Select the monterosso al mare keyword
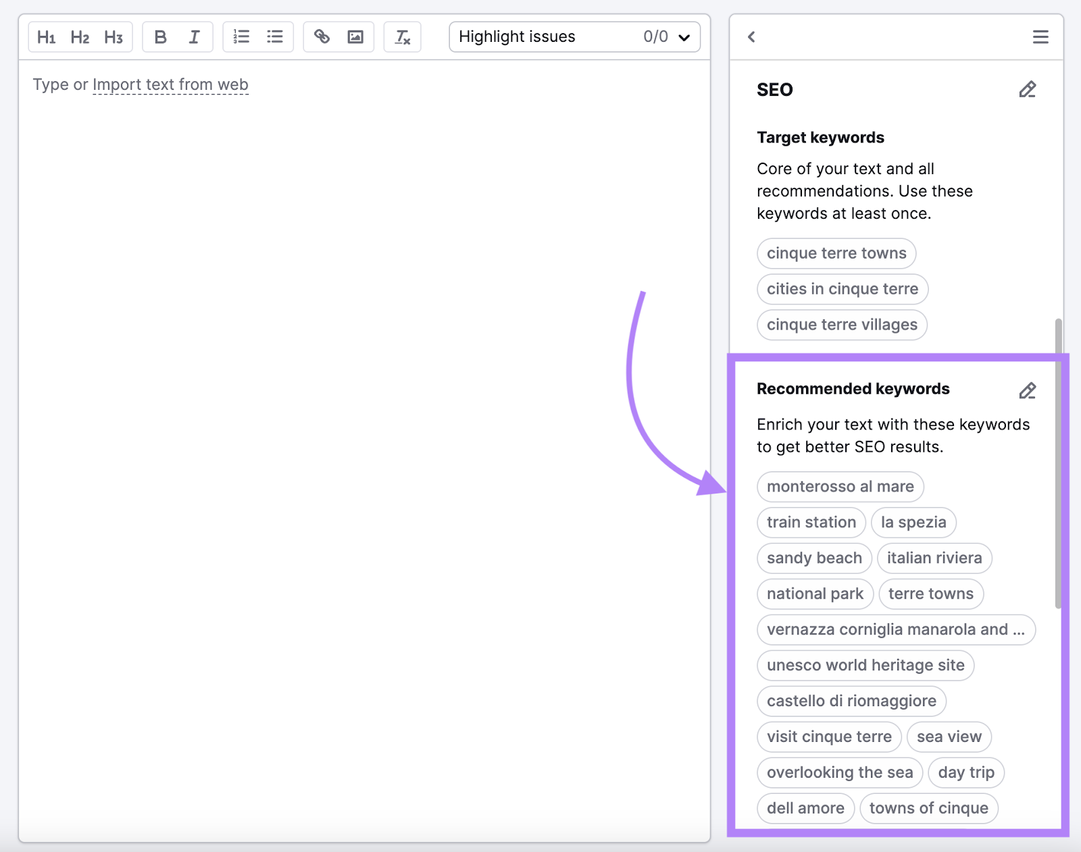Viewport: 1081px width, 852px height. pos(840,486)
